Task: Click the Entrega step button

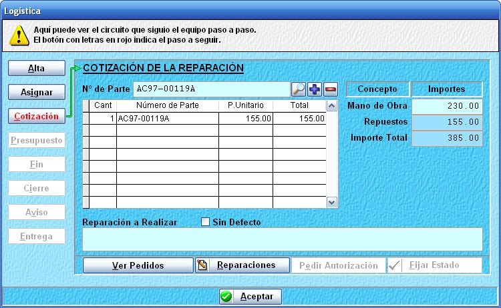Action: pyautogui.click(x=37, y=236)
